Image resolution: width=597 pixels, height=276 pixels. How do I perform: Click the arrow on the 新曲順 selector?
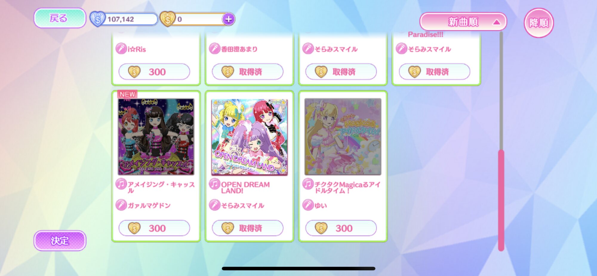point(496,22)
